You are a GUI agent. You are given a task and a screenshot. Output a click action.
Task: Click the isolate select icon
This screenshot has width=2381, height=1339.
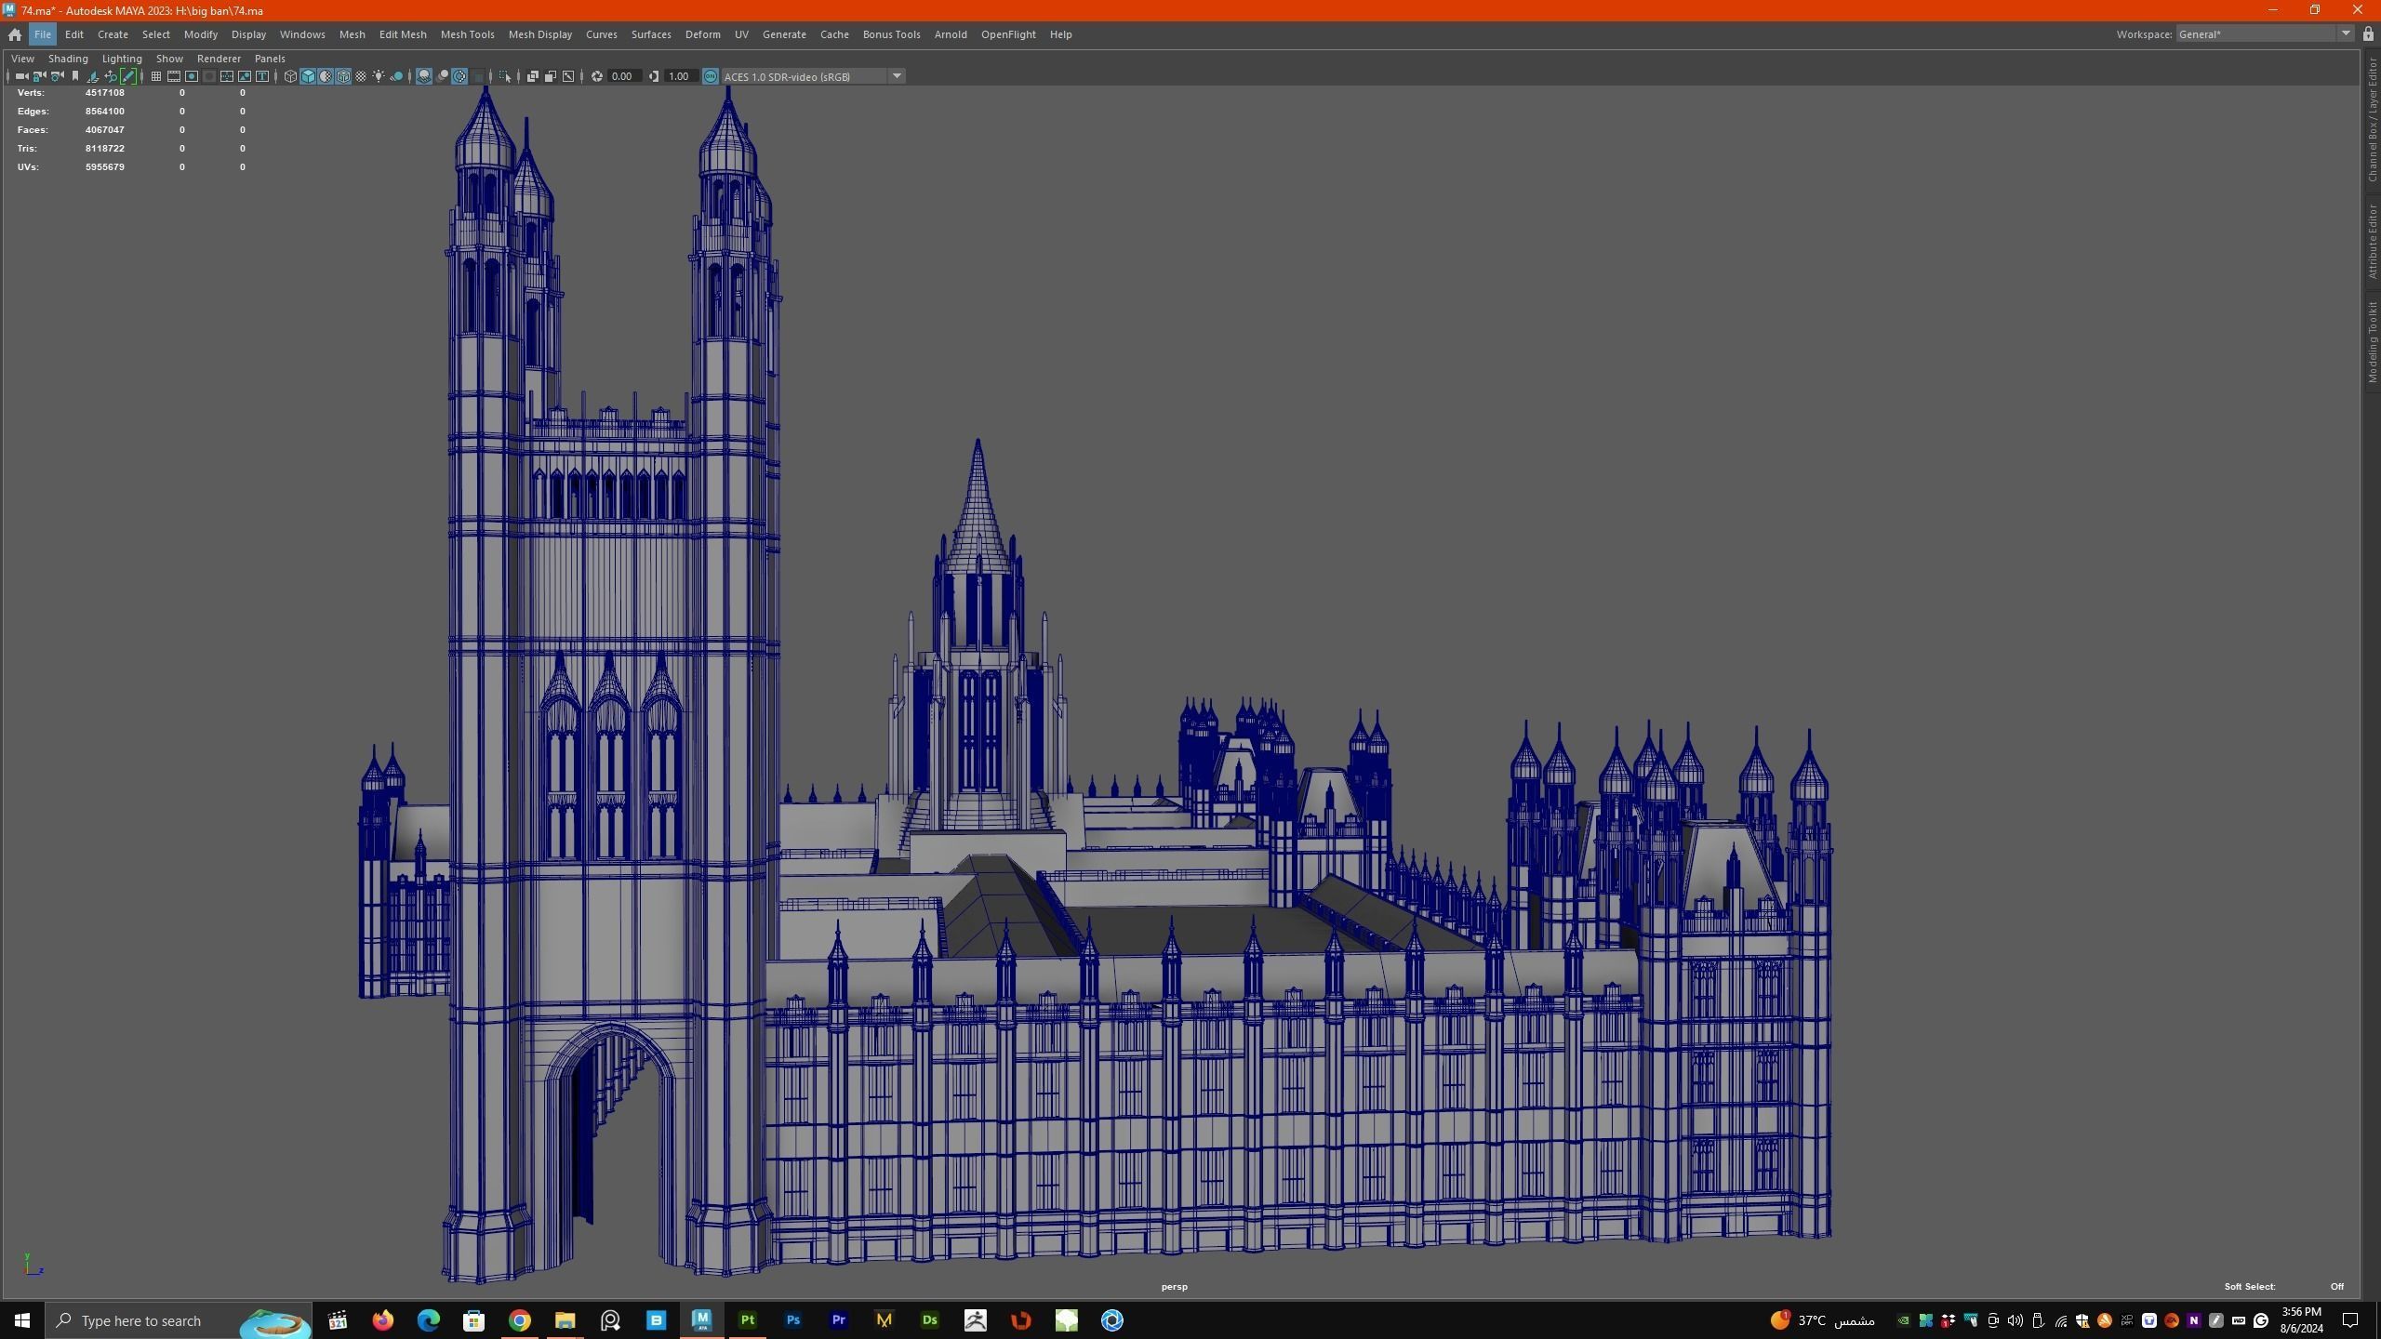click(505, 76)
